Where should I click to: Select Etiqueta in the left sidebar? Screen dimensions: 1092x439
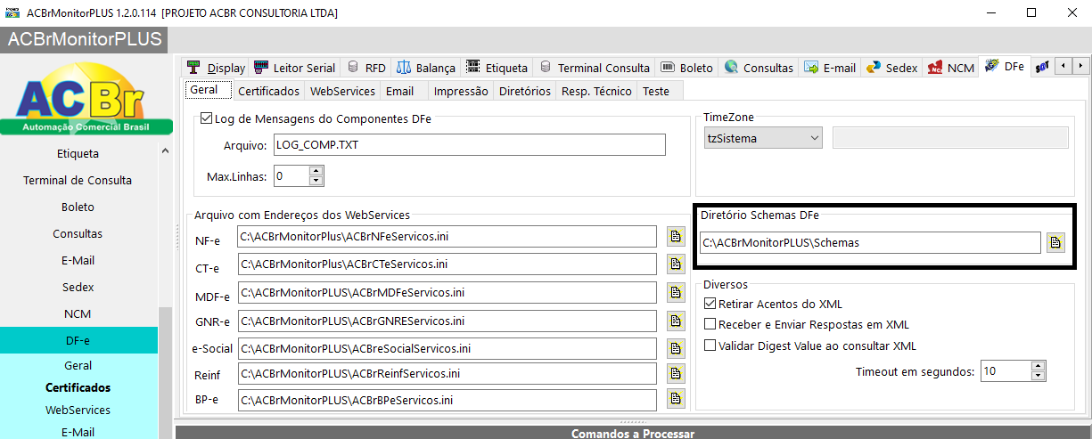tap(78, 153)
